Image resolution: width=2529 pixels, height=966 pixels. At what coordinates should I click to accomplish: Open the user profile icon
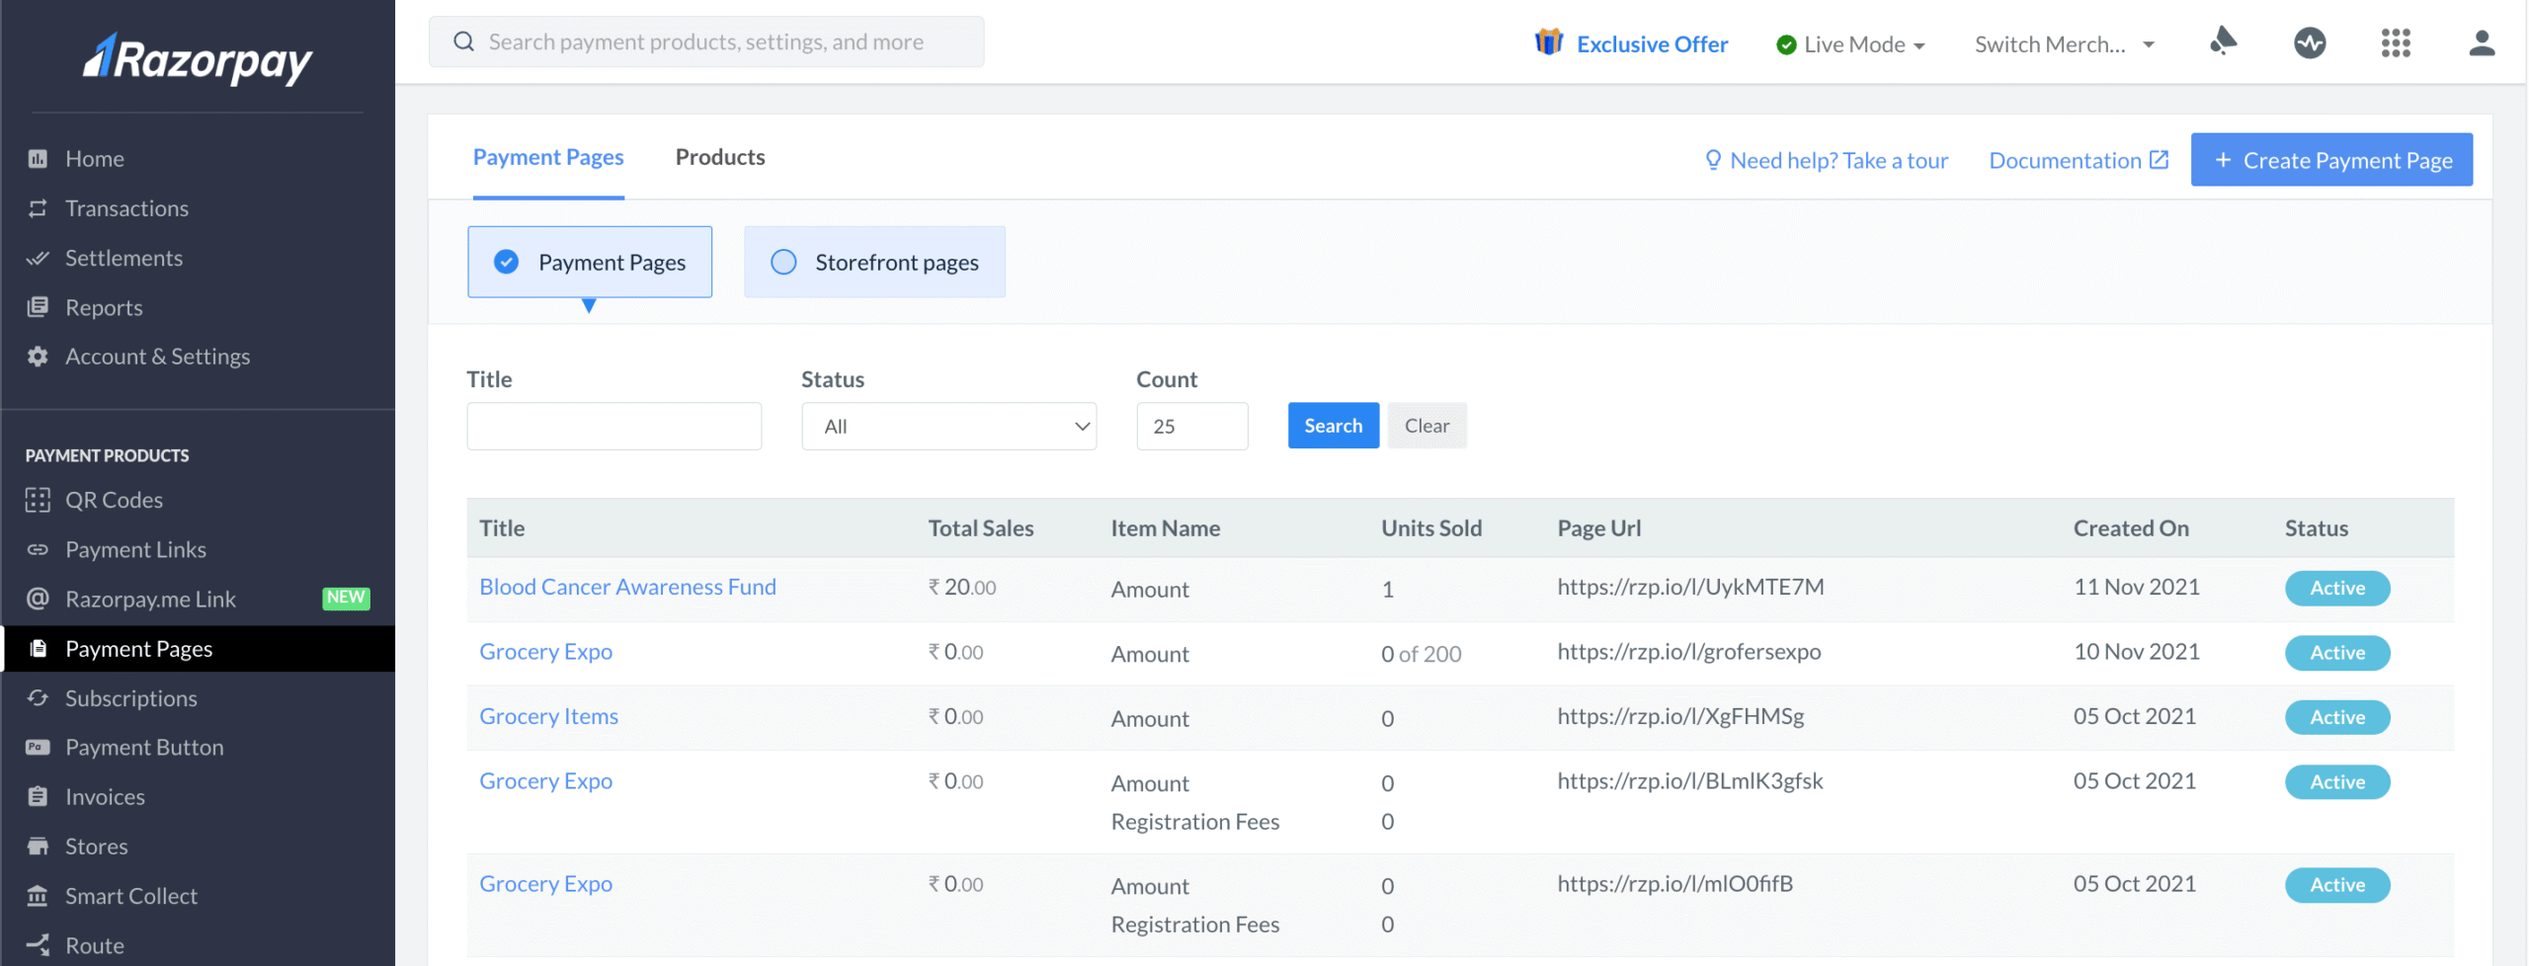pos(2482,42)
